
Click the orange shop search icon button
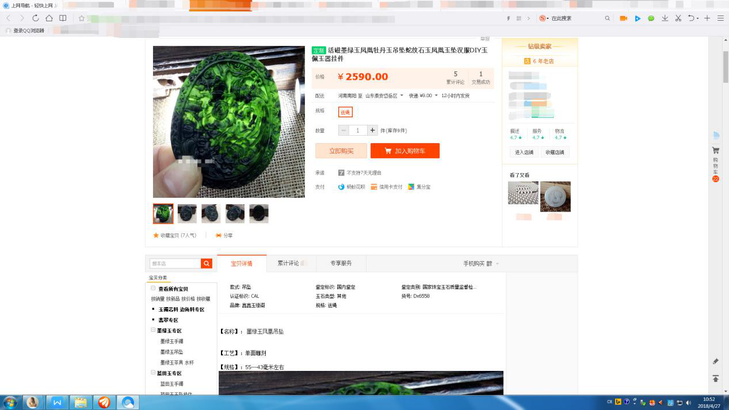click(x=207, y=263)
